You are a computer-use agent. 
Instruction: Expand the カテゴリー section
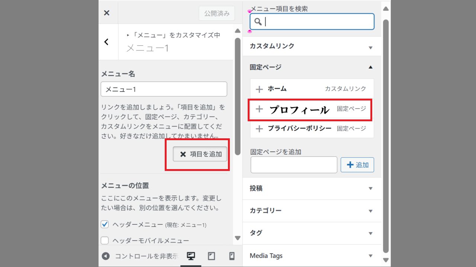point(312,211)
